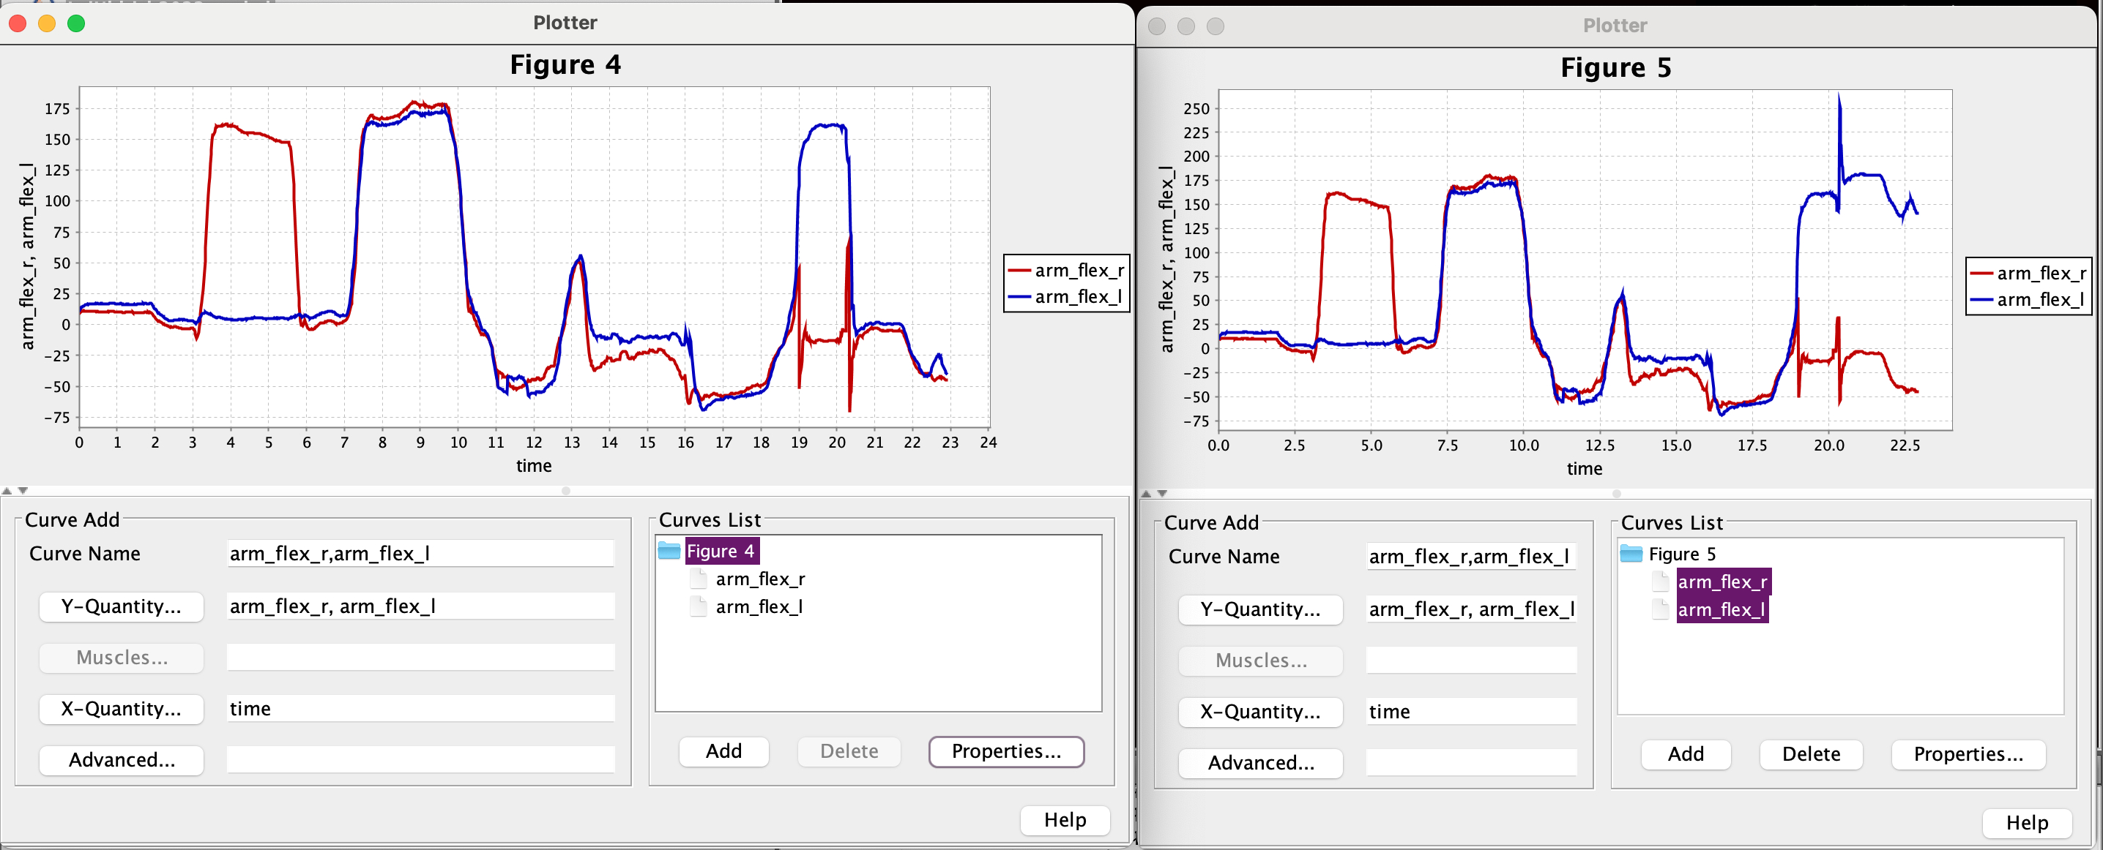Click Add button in Figure 4 window
The height and width of the screenshot is (850, 2103).
[724, 751]
